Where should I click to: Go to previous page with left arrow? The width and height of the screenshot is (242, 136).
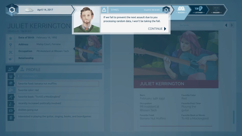pyautogui.click(x=226, y=25)
